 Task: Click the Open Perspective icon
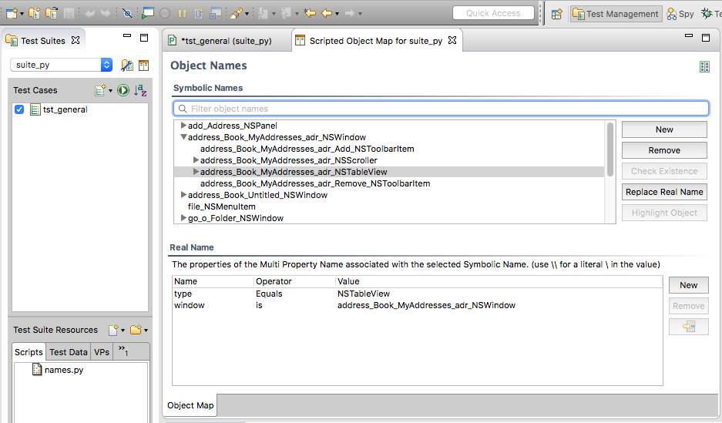(556, 13)
